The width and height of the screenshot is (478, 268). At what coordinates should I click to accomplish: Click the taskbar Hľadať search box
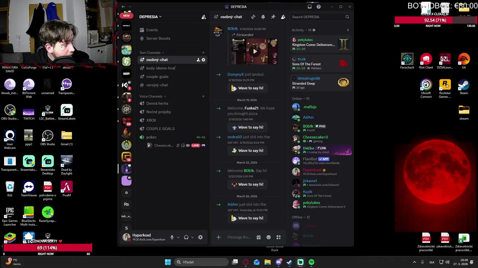201,262
